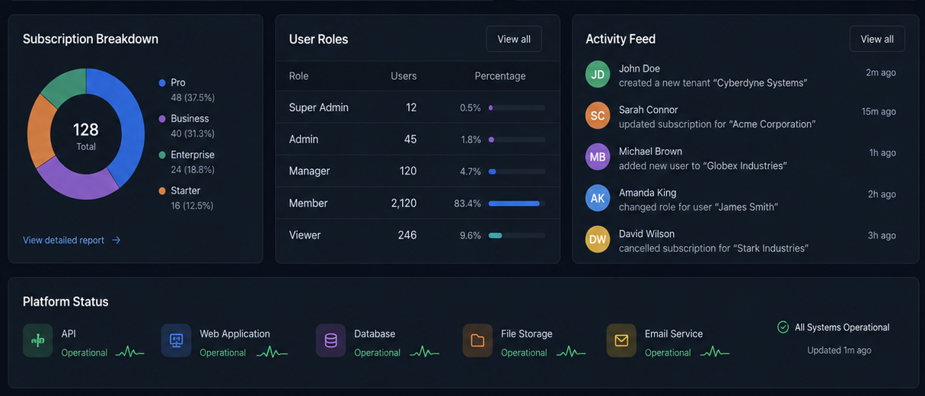Click the Business legend color dot

[x=162, y=119]
